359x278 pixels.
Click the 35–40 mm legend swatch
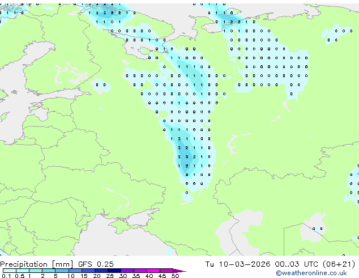click(x=140, y=271)
